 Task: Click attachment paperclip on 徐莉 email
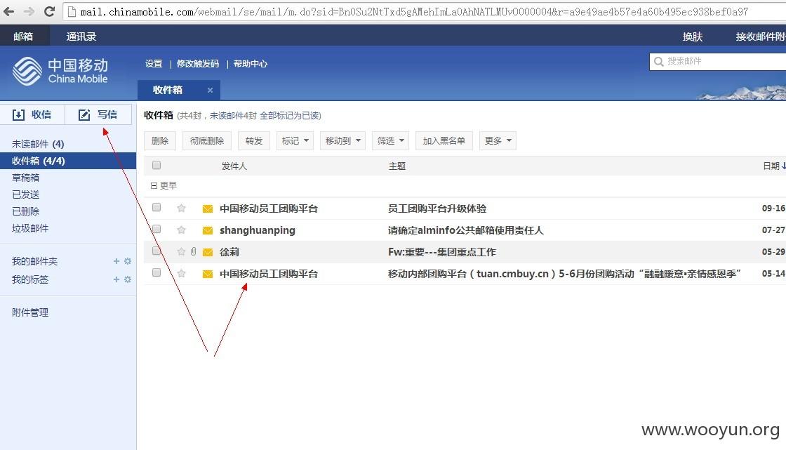coord(193,251)
